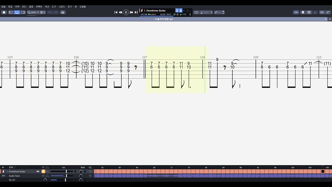332x187 pixels.
Task: Show the drums view
Action: (x=315, y=12)
